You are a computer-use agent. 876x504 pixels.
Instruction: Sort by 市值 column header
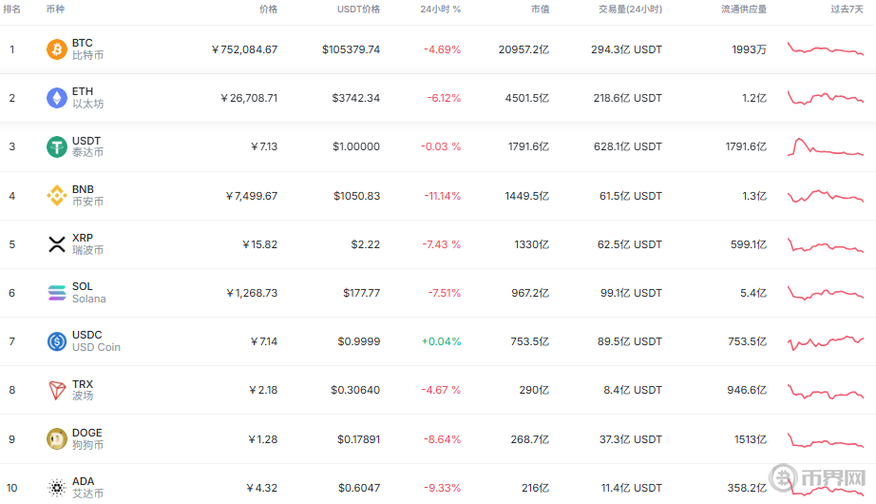539,10
